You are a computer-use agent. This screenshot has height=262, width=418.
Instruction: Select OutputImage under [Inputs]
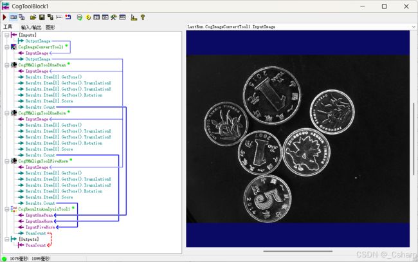pos(38,41)
